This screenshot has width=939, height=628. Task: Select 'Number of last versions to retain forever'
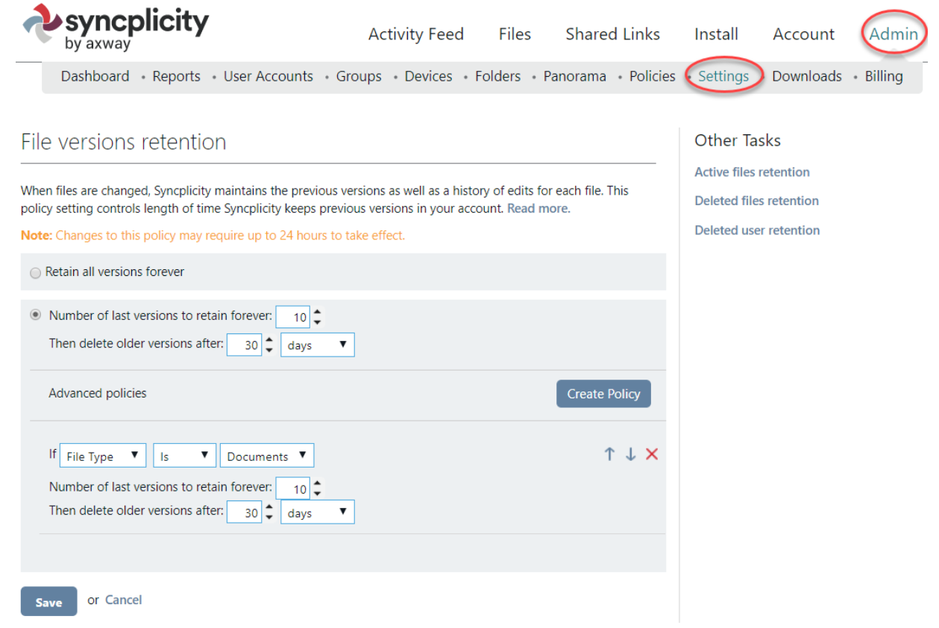[35, 315]
